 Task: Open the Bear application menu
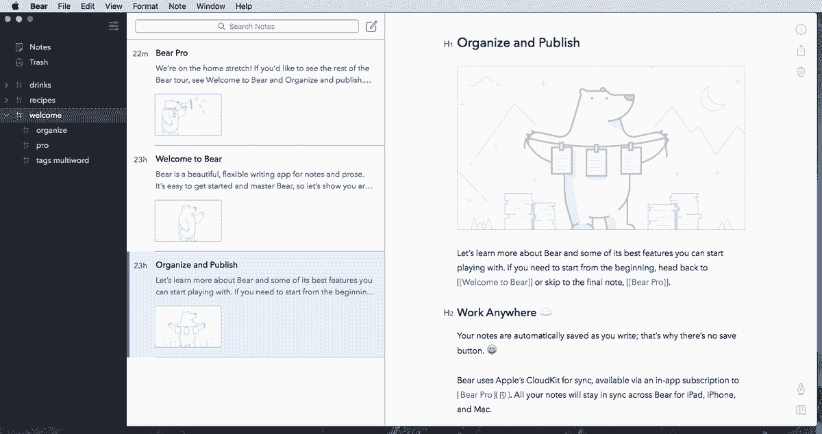tap(39, 6)
